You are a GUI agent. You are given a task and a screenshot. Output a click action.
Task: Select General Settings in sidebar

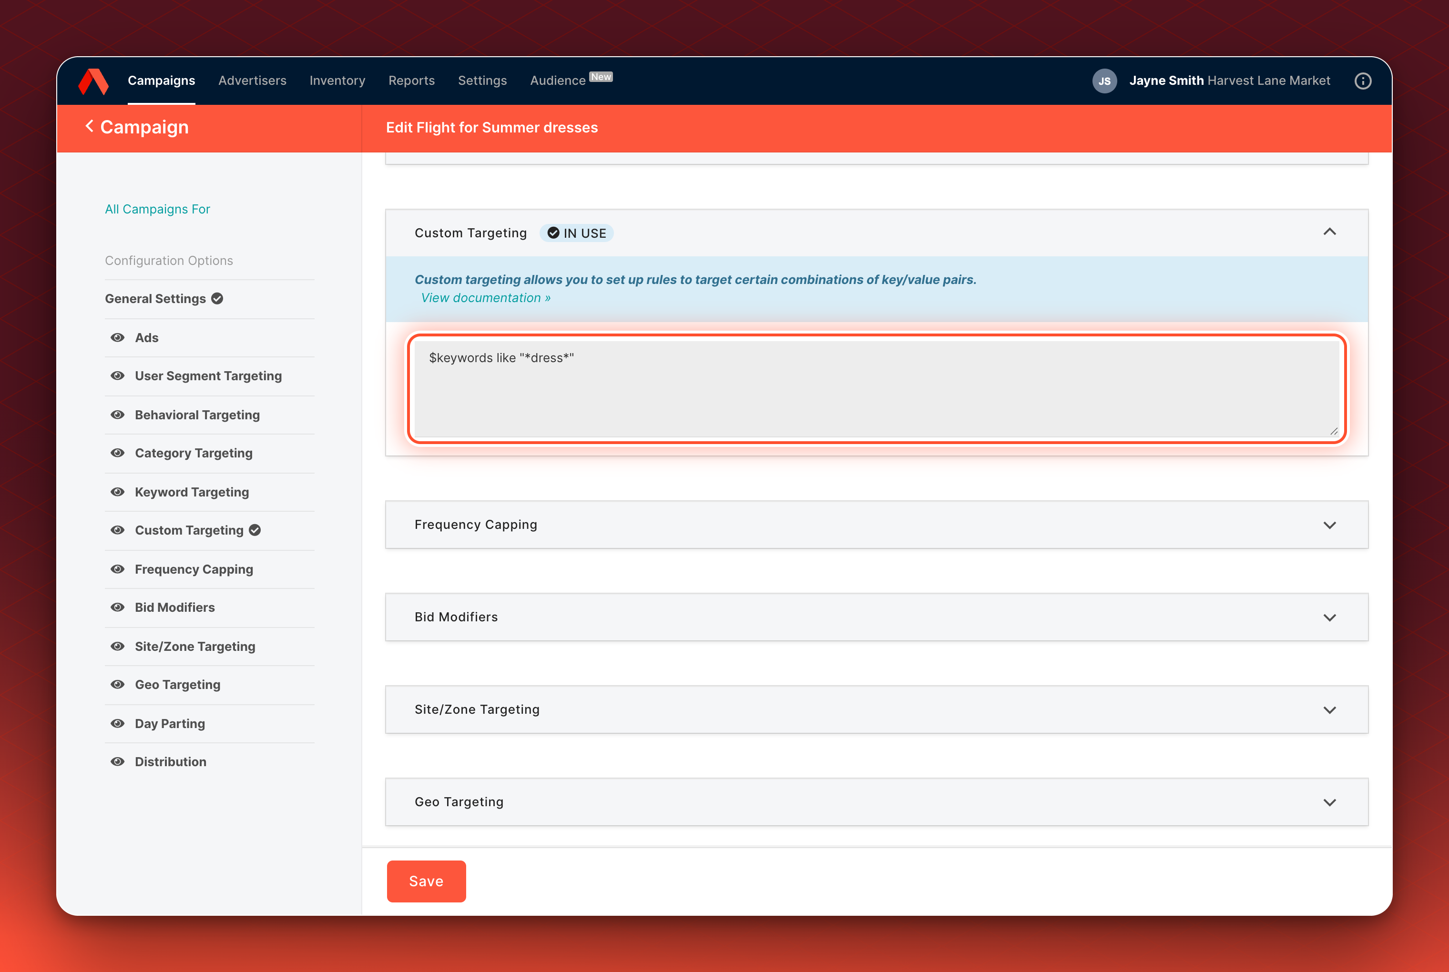(x=155, y=298)
